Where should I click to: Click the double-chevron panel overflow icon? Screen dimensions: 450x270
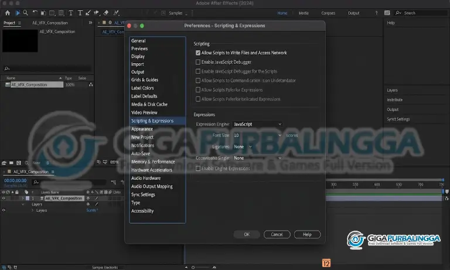(x=90, y=23)
